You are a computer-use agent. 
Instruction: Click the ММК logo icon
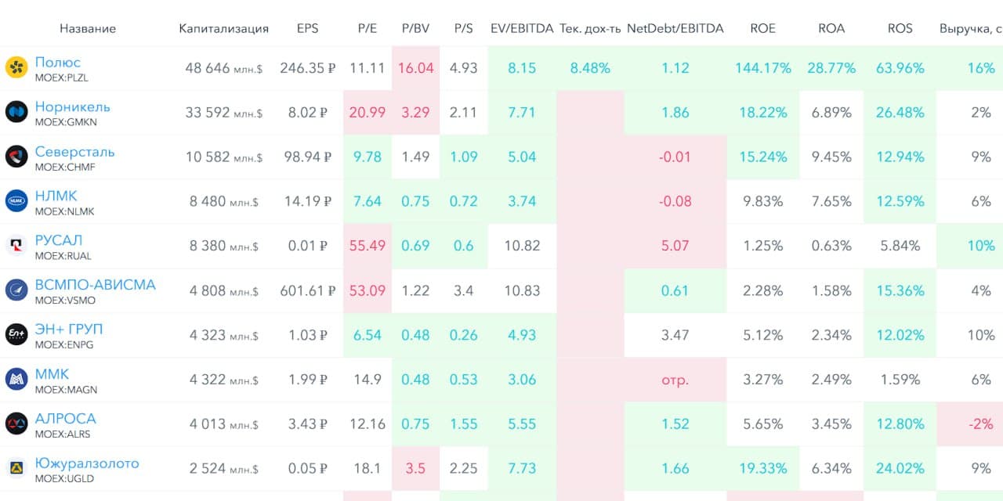click(16, 380)
